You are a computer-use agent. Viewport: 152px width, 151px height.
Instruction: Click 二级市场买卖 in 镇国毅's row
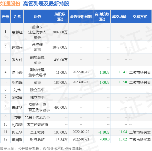tap(140, 140)
